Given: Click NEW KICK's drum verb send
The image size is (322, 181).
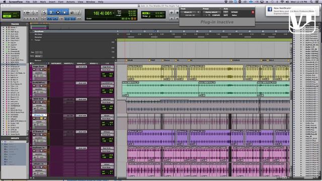Looking at the screenshot, I should click(82, 100).
